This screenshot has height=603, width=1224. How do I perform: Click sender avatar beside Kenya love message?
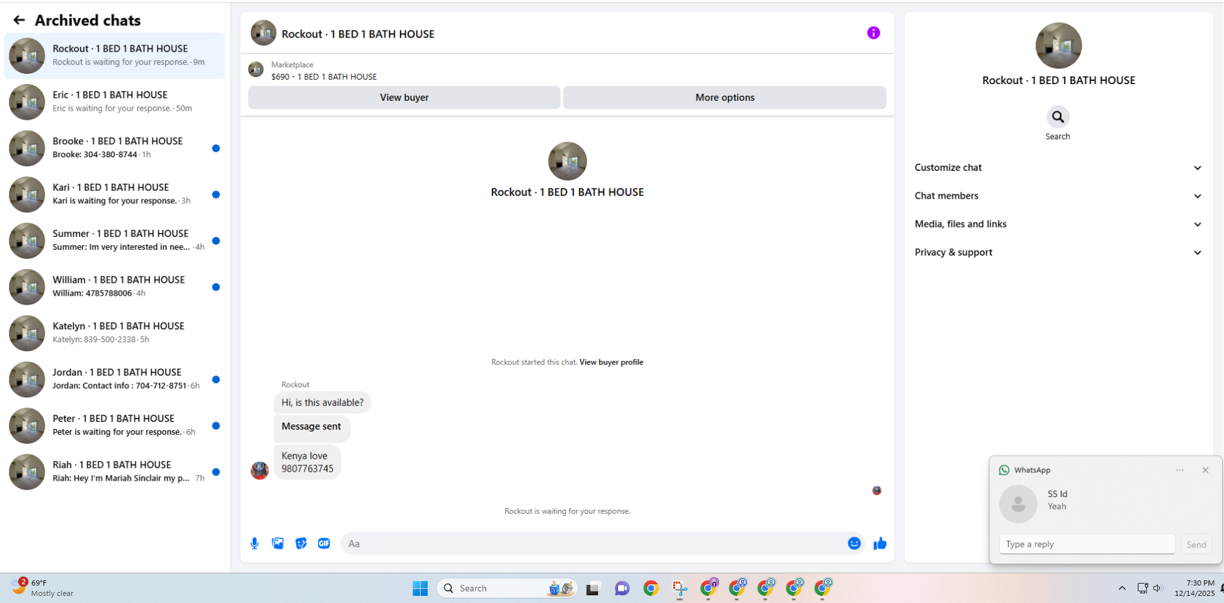260,470
